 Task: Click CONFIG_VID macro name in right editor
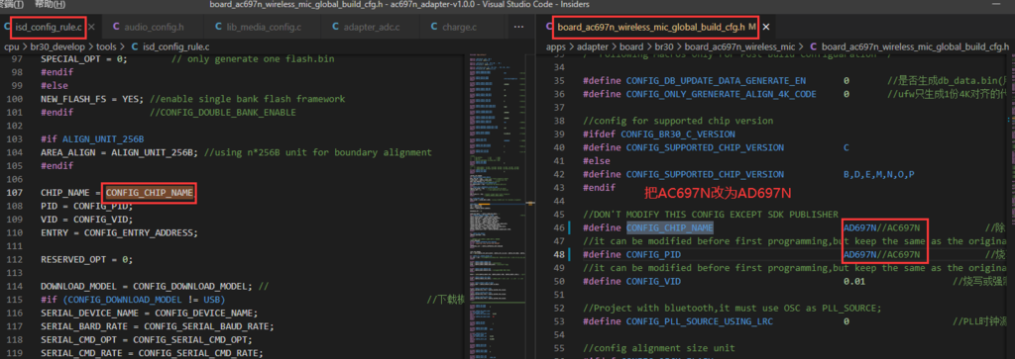click(x=653, y=282)
